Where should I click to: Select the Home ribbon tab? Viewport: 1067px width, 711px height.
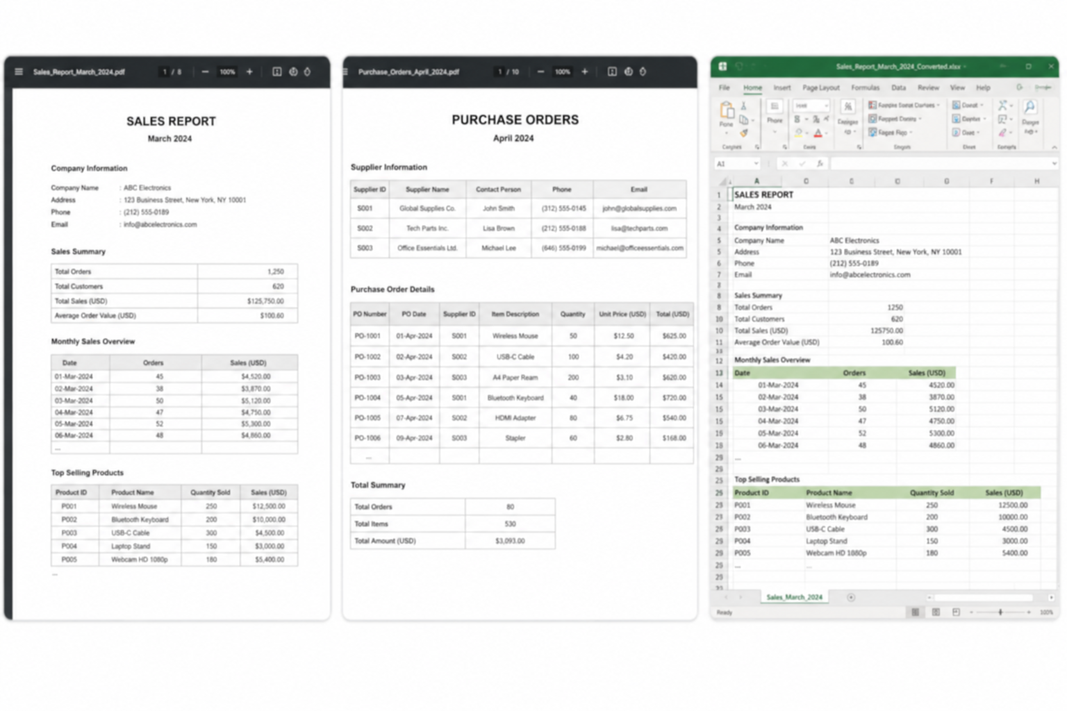pos(752,87)
